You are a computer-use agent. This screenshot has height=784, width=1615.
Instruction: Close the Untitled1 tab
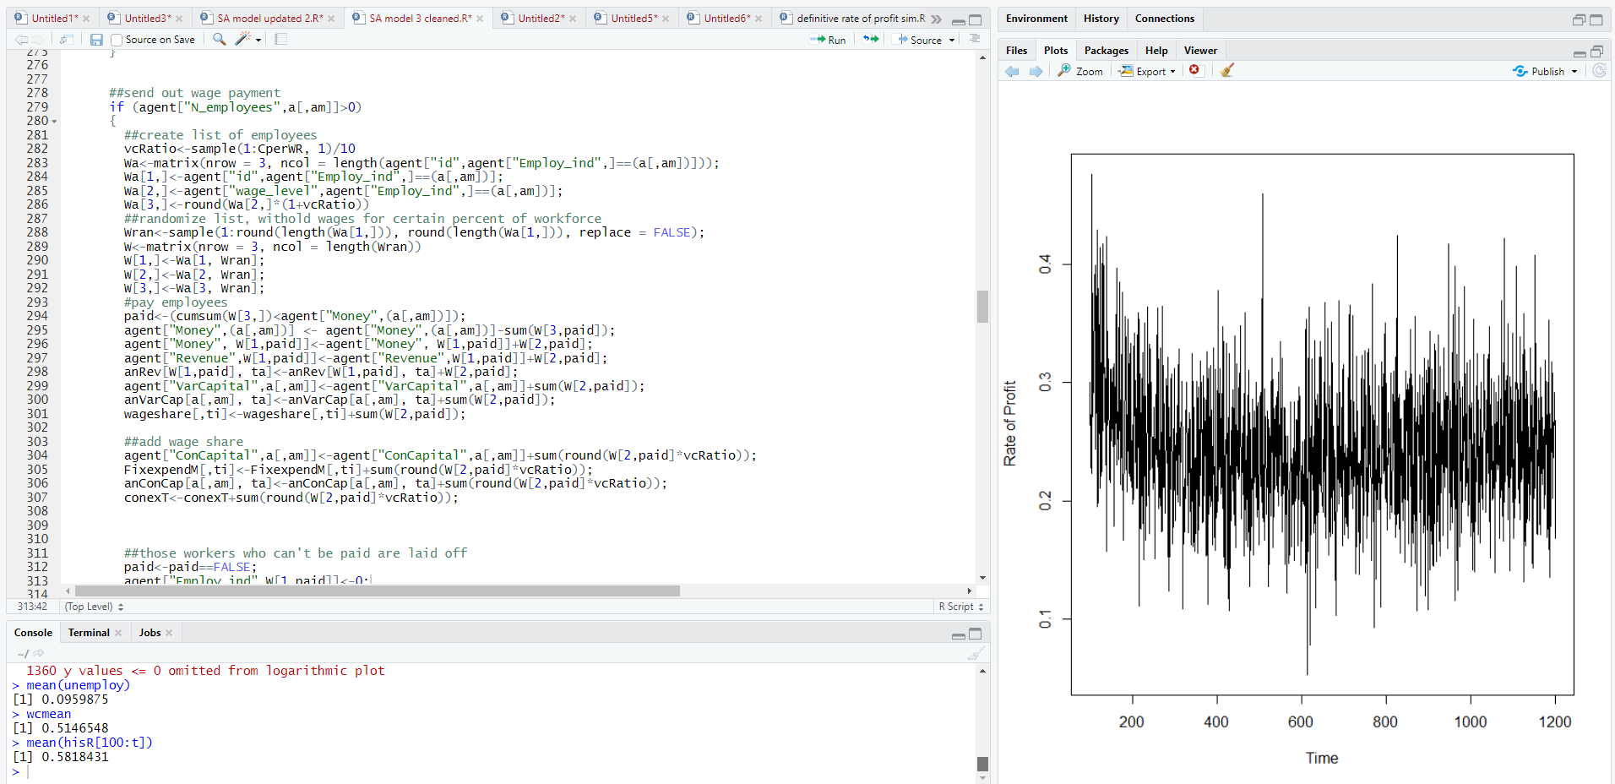pos(86,19)
